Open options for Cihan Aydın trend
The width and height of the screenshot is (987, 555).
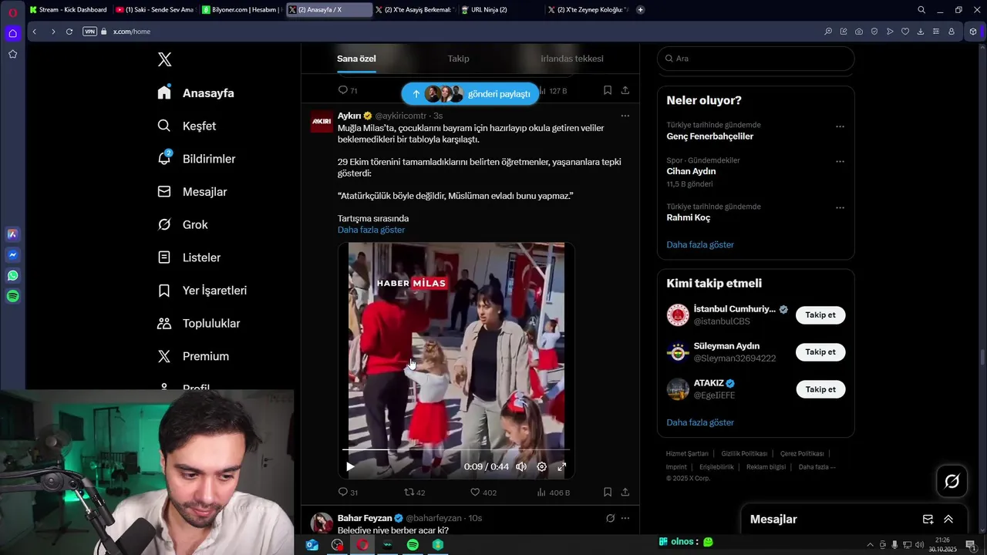click(x=840, y=162)
